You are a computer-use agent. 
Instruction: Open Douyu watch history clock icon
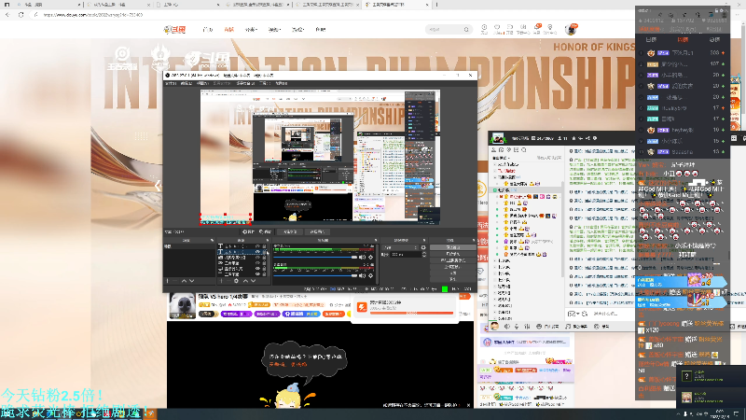pyautogui.click(x=484, y=29)
